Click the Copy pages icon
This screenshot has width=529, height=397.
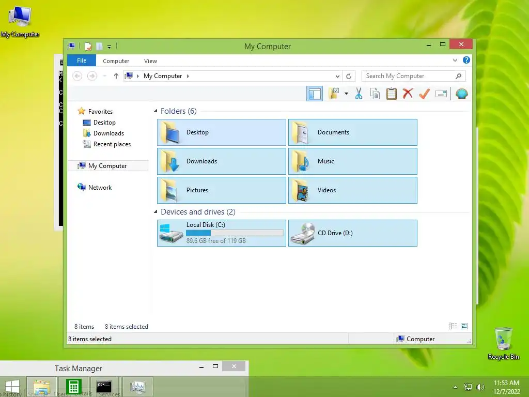click(x=375, y=94)
